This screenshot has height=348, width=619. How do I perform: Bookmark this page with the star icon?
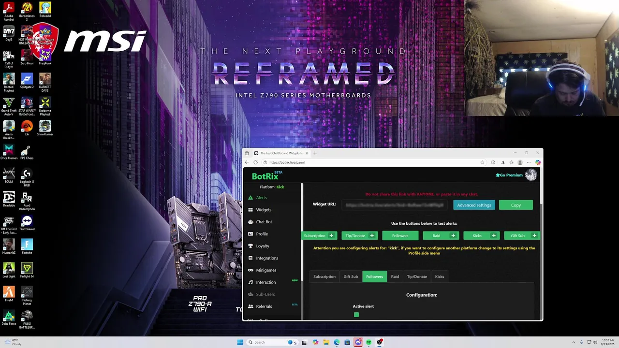482,162
